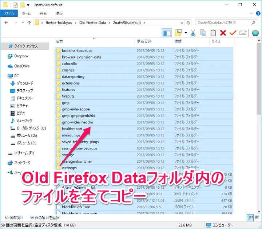Screen dimensions: 262x229
Task: Click Old Firefox Data in address path
Action: pyautogui.click(x=92, y=23)
